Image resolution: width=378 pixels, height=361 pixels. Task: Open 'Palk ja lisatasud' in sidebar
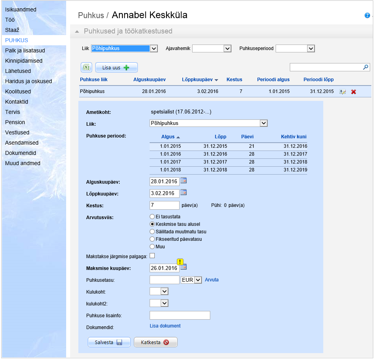click(x=25, y=50)
